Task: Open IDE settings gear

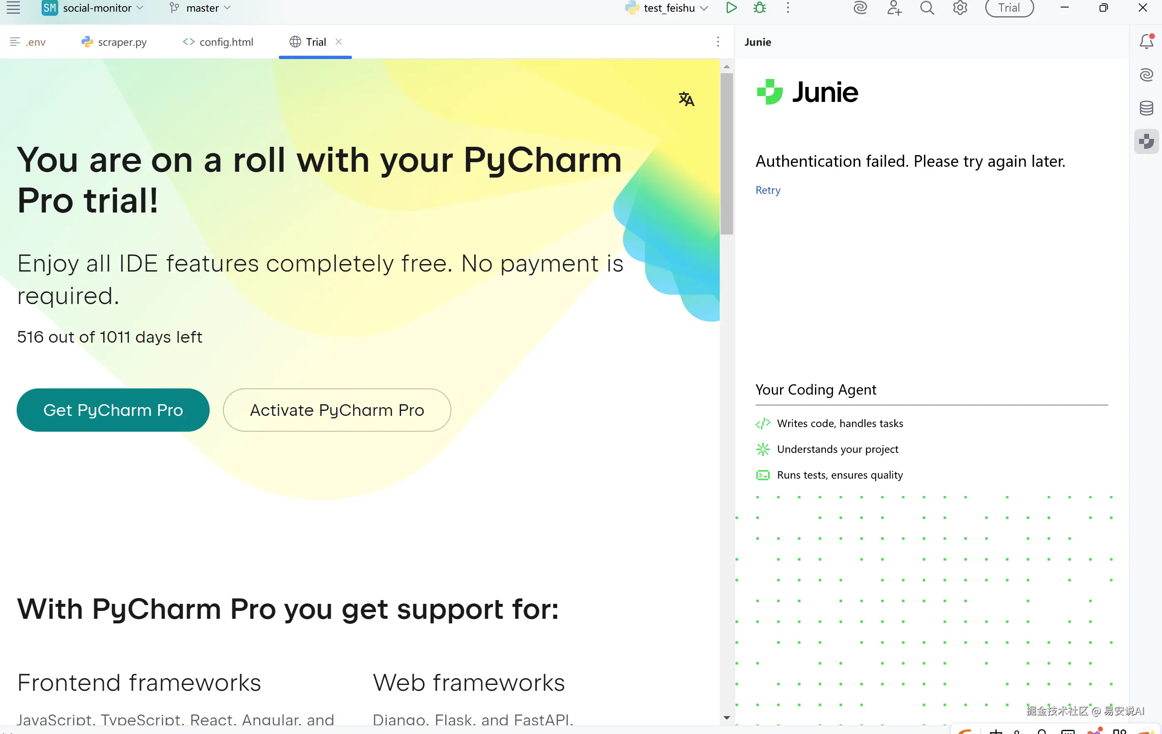Action: [960, 8]
